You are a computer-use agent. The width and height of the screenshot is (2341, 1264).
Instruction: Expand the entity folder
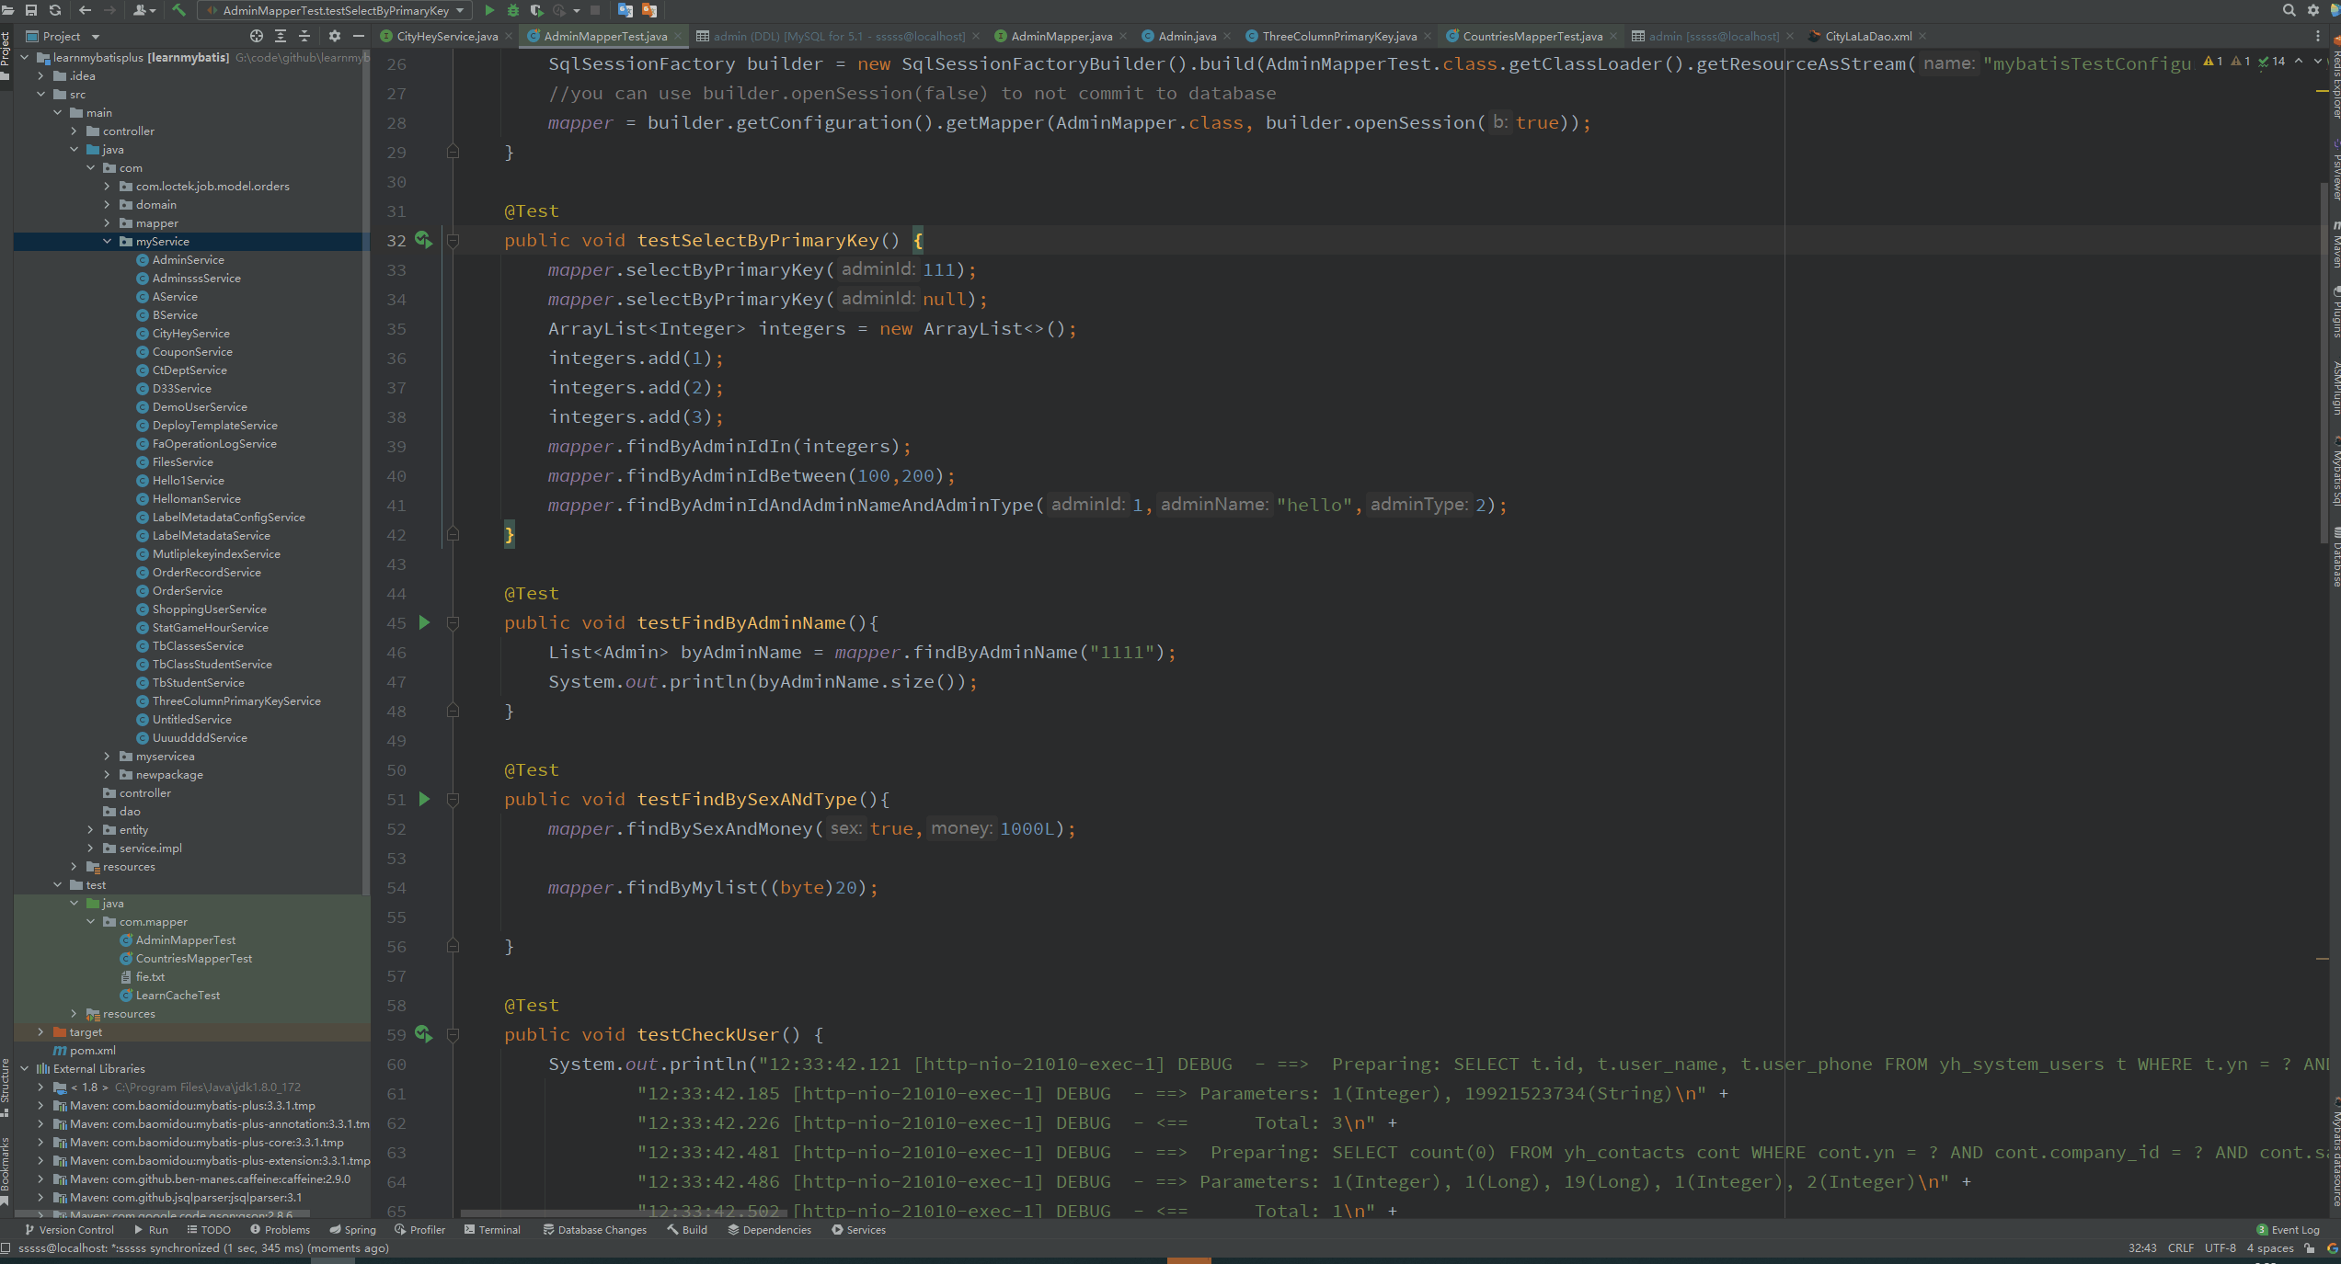[x=89, y=829]
